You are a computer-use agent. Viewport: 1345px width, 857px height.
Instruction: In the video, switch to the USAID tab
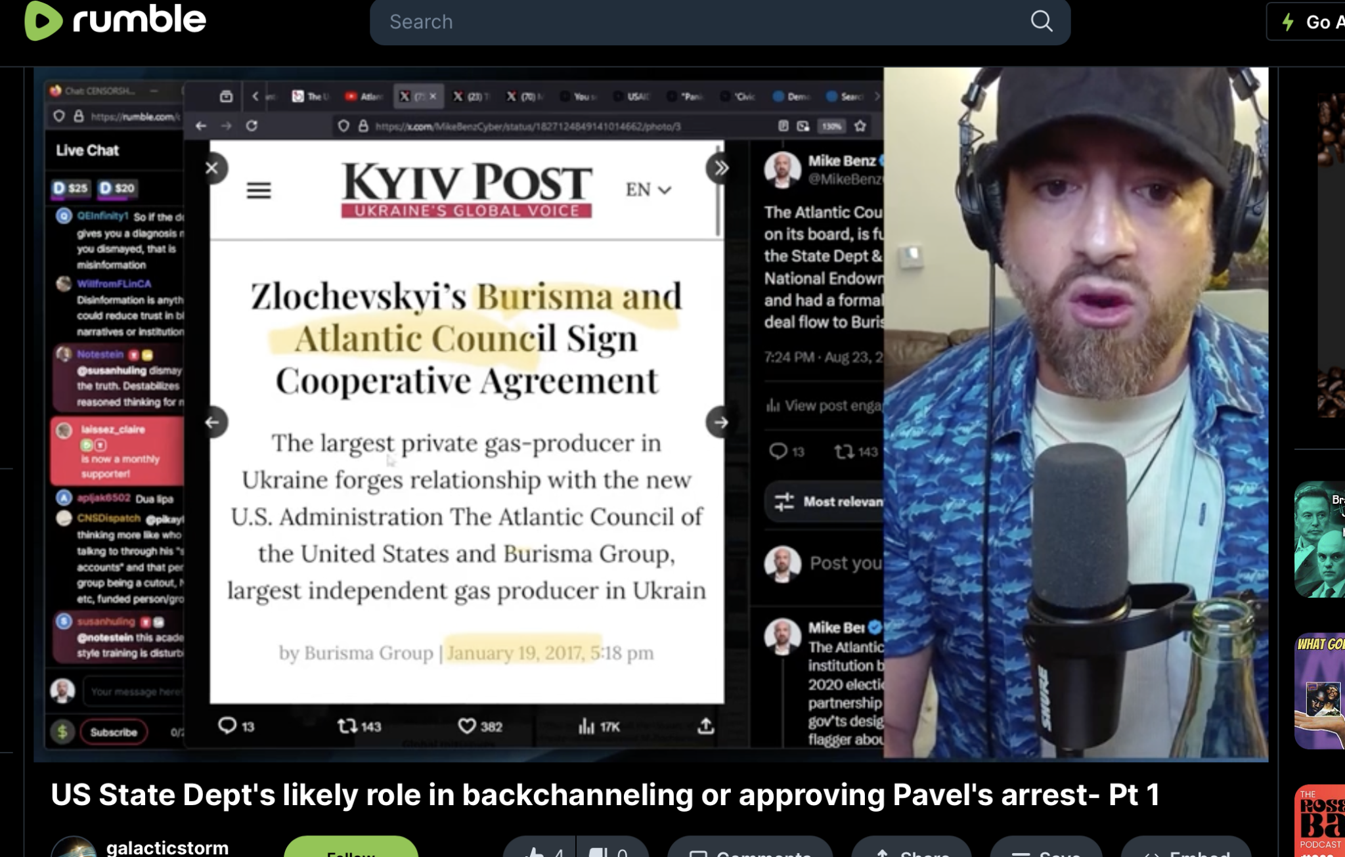[x=631, y=97]
